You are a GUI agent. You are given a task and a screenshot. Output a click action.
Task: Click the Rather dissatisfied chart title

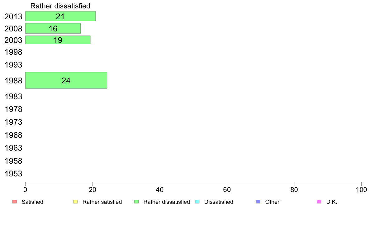pyautogui.click(x=60, y=6)
